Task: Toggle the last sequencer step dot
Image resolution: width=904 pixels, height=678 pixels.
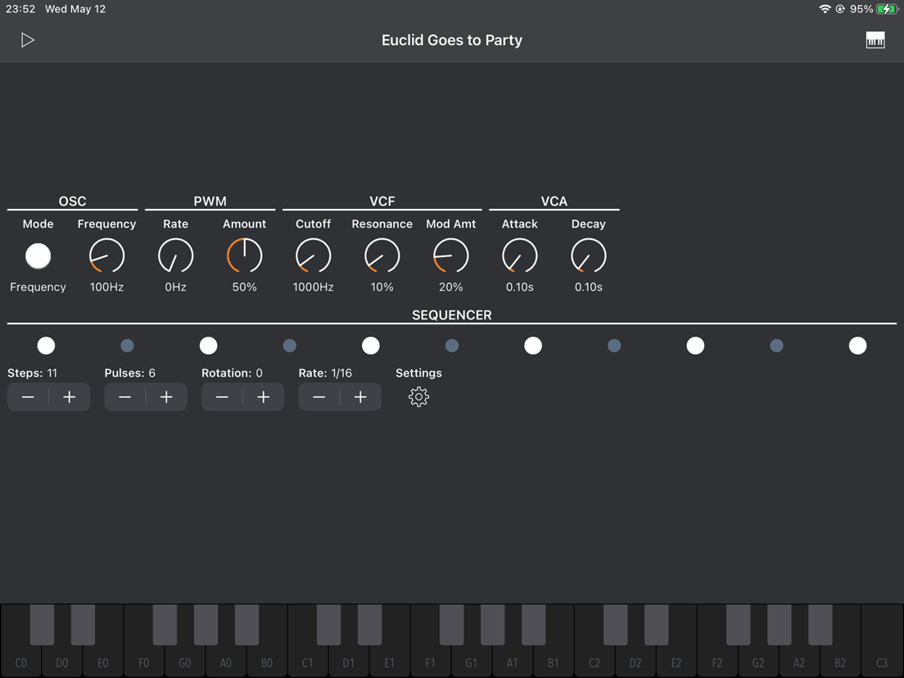Action: [x=857, y=346]
